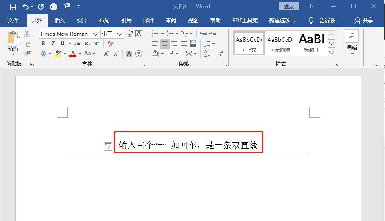Insert enclosed character icon
385x221 pixels.
pos(139,54)
